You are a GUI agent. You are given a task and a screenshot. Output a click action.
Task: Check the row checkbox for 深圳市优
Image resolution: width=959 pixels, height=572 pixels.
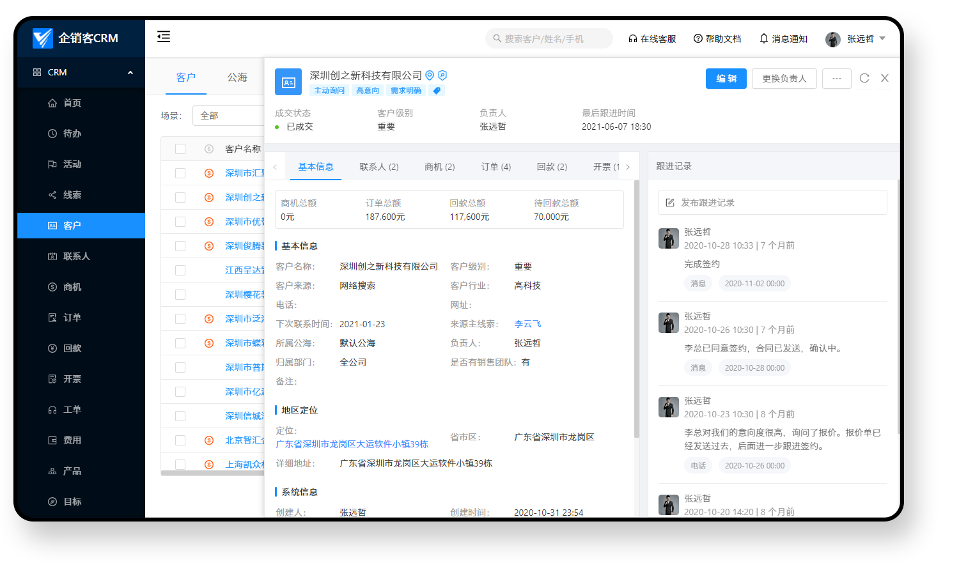pos(180,222)
